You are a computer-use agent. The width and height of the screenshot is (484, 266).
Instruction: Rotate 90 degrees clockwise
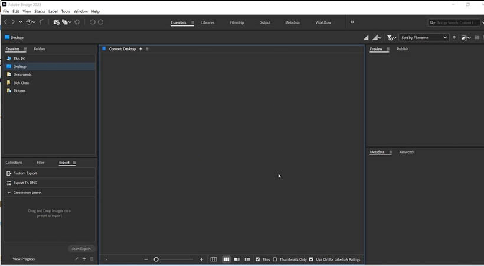coord(101,22)
